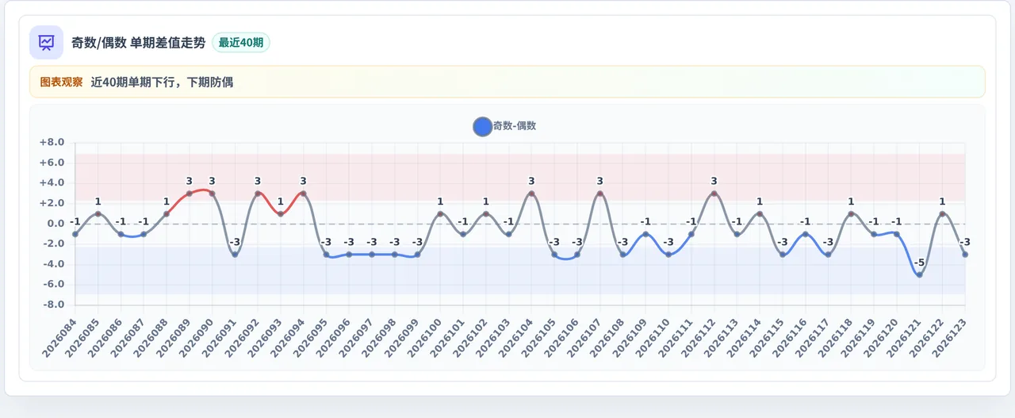Click the 最近40期 badge
Viewport: 1015px width, 418px height.
point(241,43)
